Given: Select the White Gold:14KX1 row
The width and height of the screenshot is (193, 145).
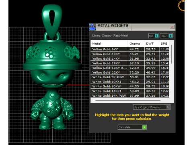Looking at the screenshot, I should point(130,91).
